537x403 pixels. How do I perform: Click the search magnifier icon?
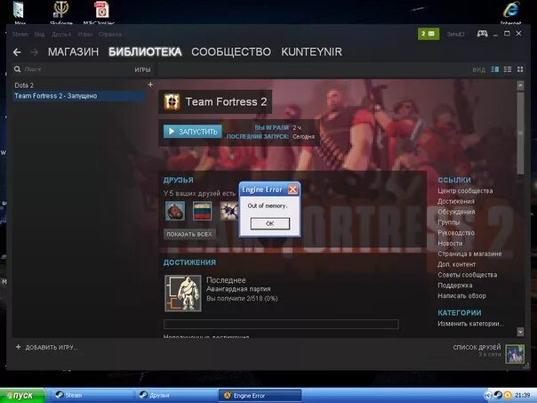tap(17, 69)
